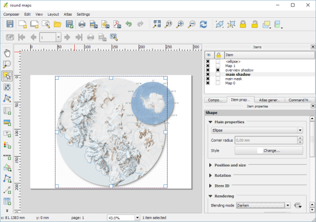316x222 pixels.
Task: Add a new label item
Action: [8, 134]
